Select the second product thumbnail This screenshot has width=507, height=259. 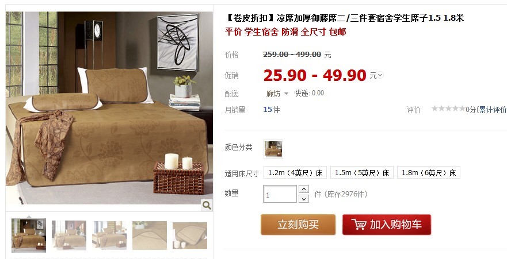69,235
